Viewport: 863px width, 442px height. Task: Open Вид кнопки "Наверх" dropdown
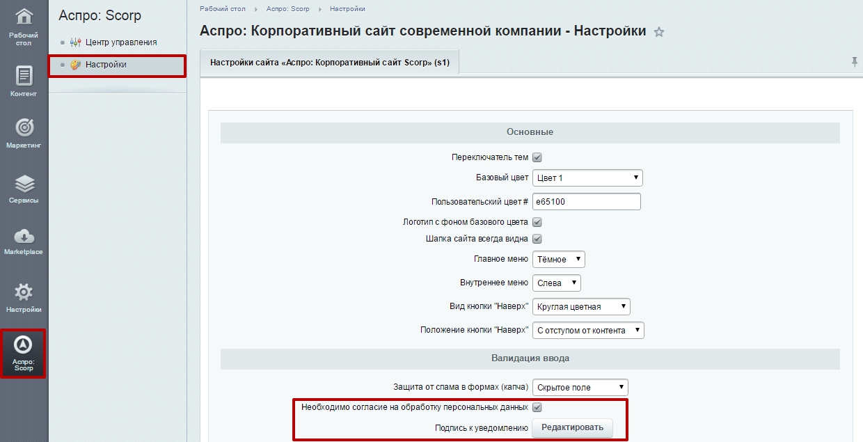click(581, 306)
